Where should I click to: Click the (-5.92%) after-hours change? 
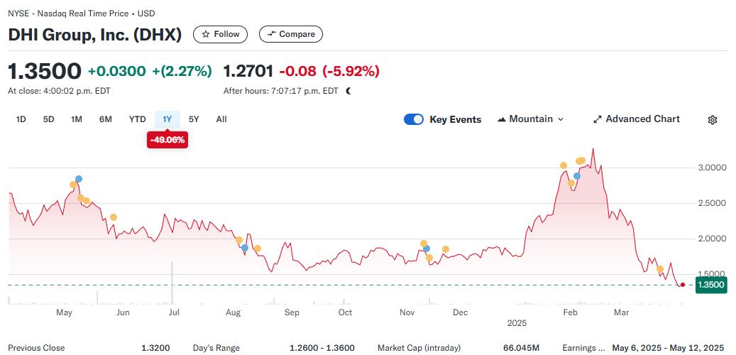351,72
